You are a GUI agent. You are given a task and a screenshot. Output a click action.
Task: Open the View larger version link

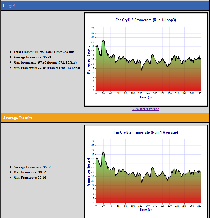pos(146,109)
